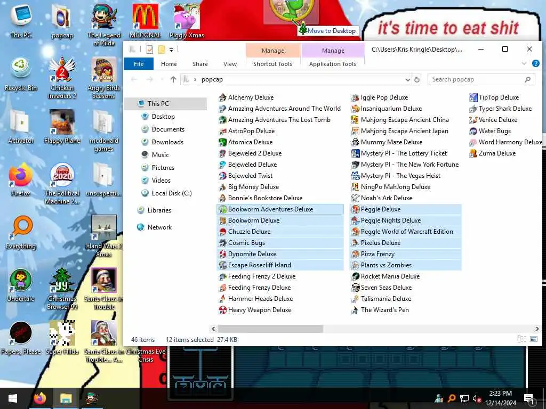Select Chuzzle Deluxe game icon
This screenshot has width=546, height=409.
222,232
